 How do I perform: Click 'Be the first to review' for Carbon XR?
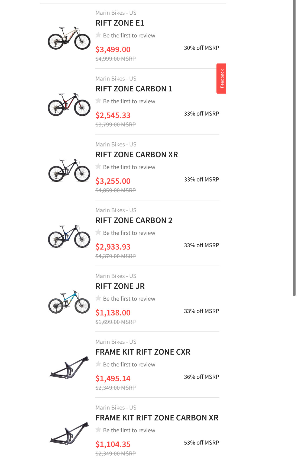[x=129, y=167]
